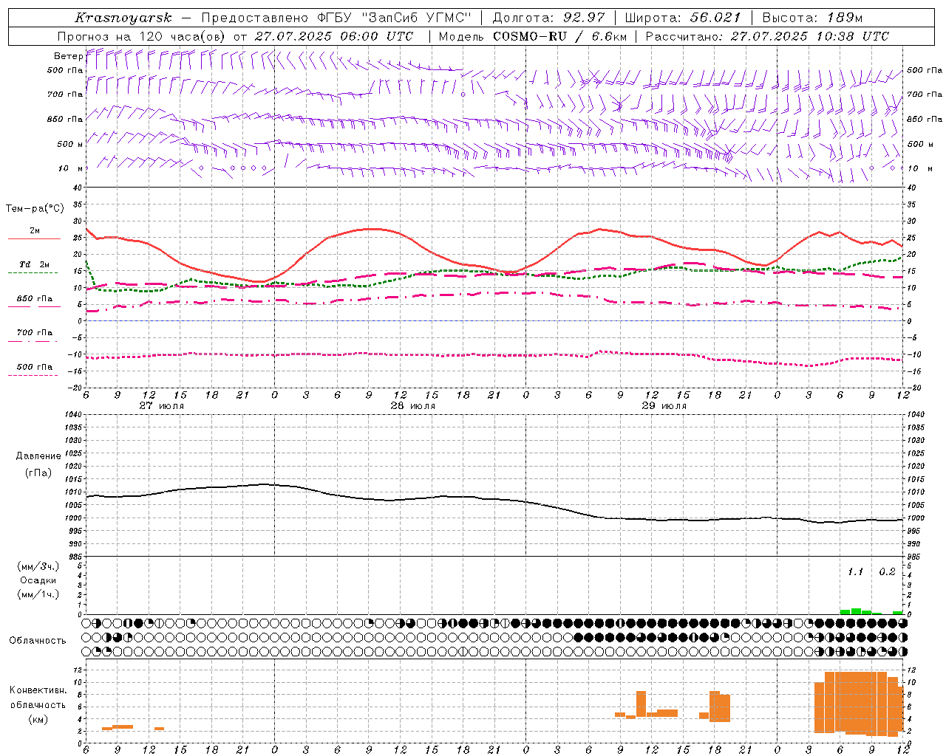Click the pink dotted 500 гПа temperature legend line
The height and width of the screenshot is (756, 946).
pos(33,375)
